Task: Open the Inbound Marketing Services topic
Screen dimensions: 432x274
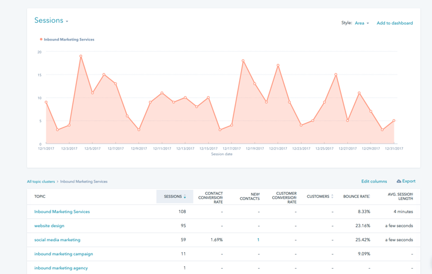Action: (x=62, y=212)
